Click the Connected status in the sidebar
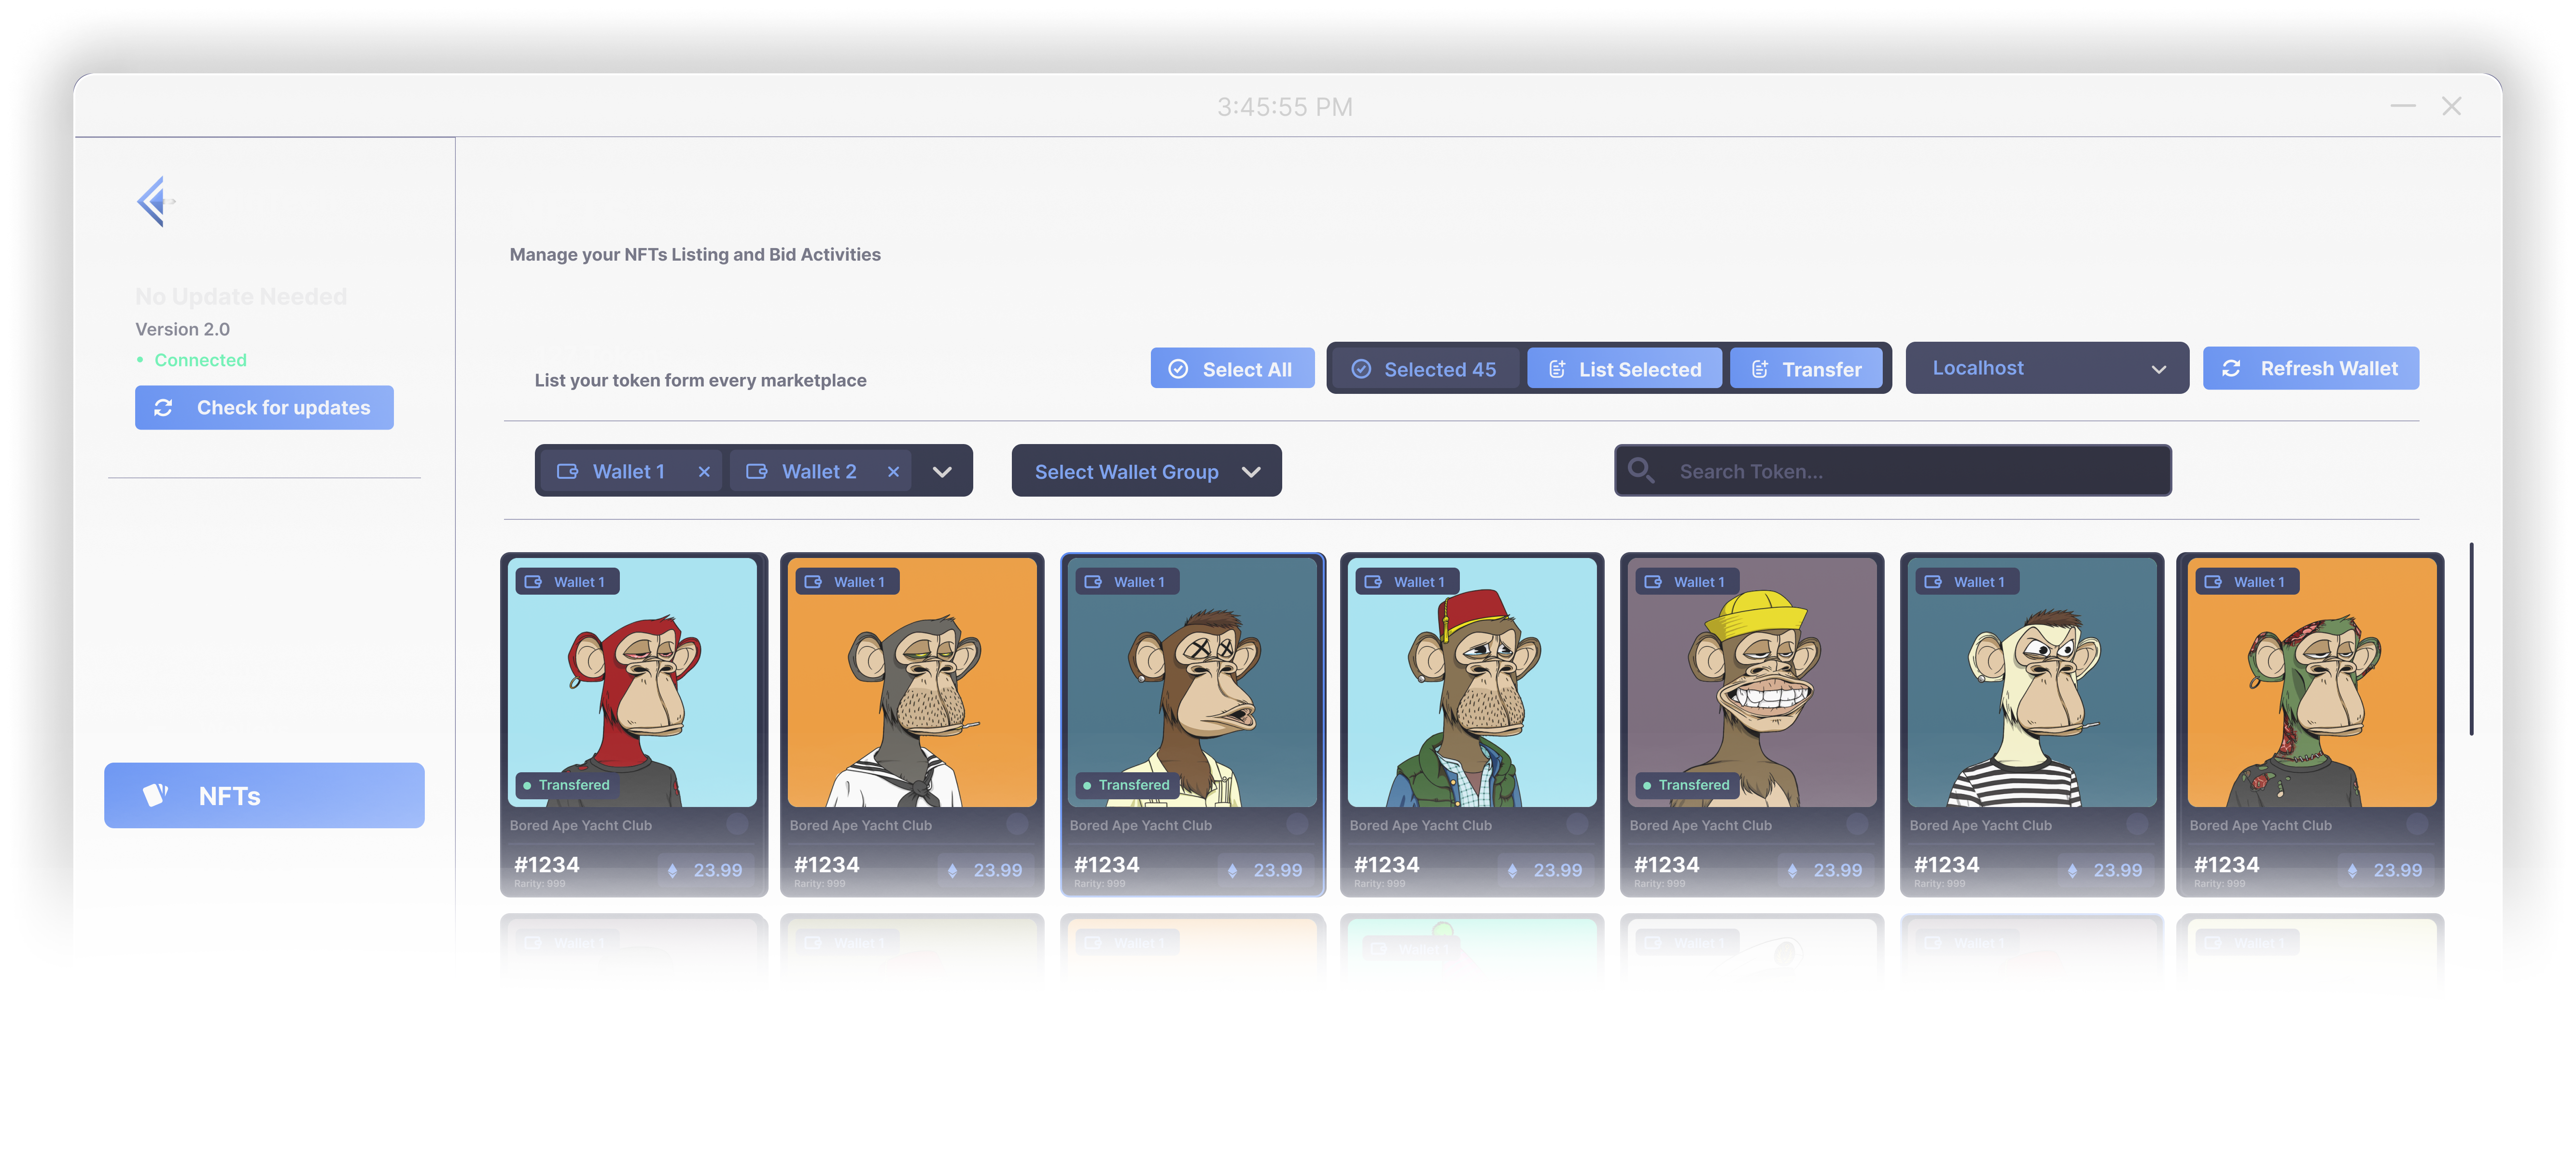Screen dimensions: 2576x1156 [200, 360]
